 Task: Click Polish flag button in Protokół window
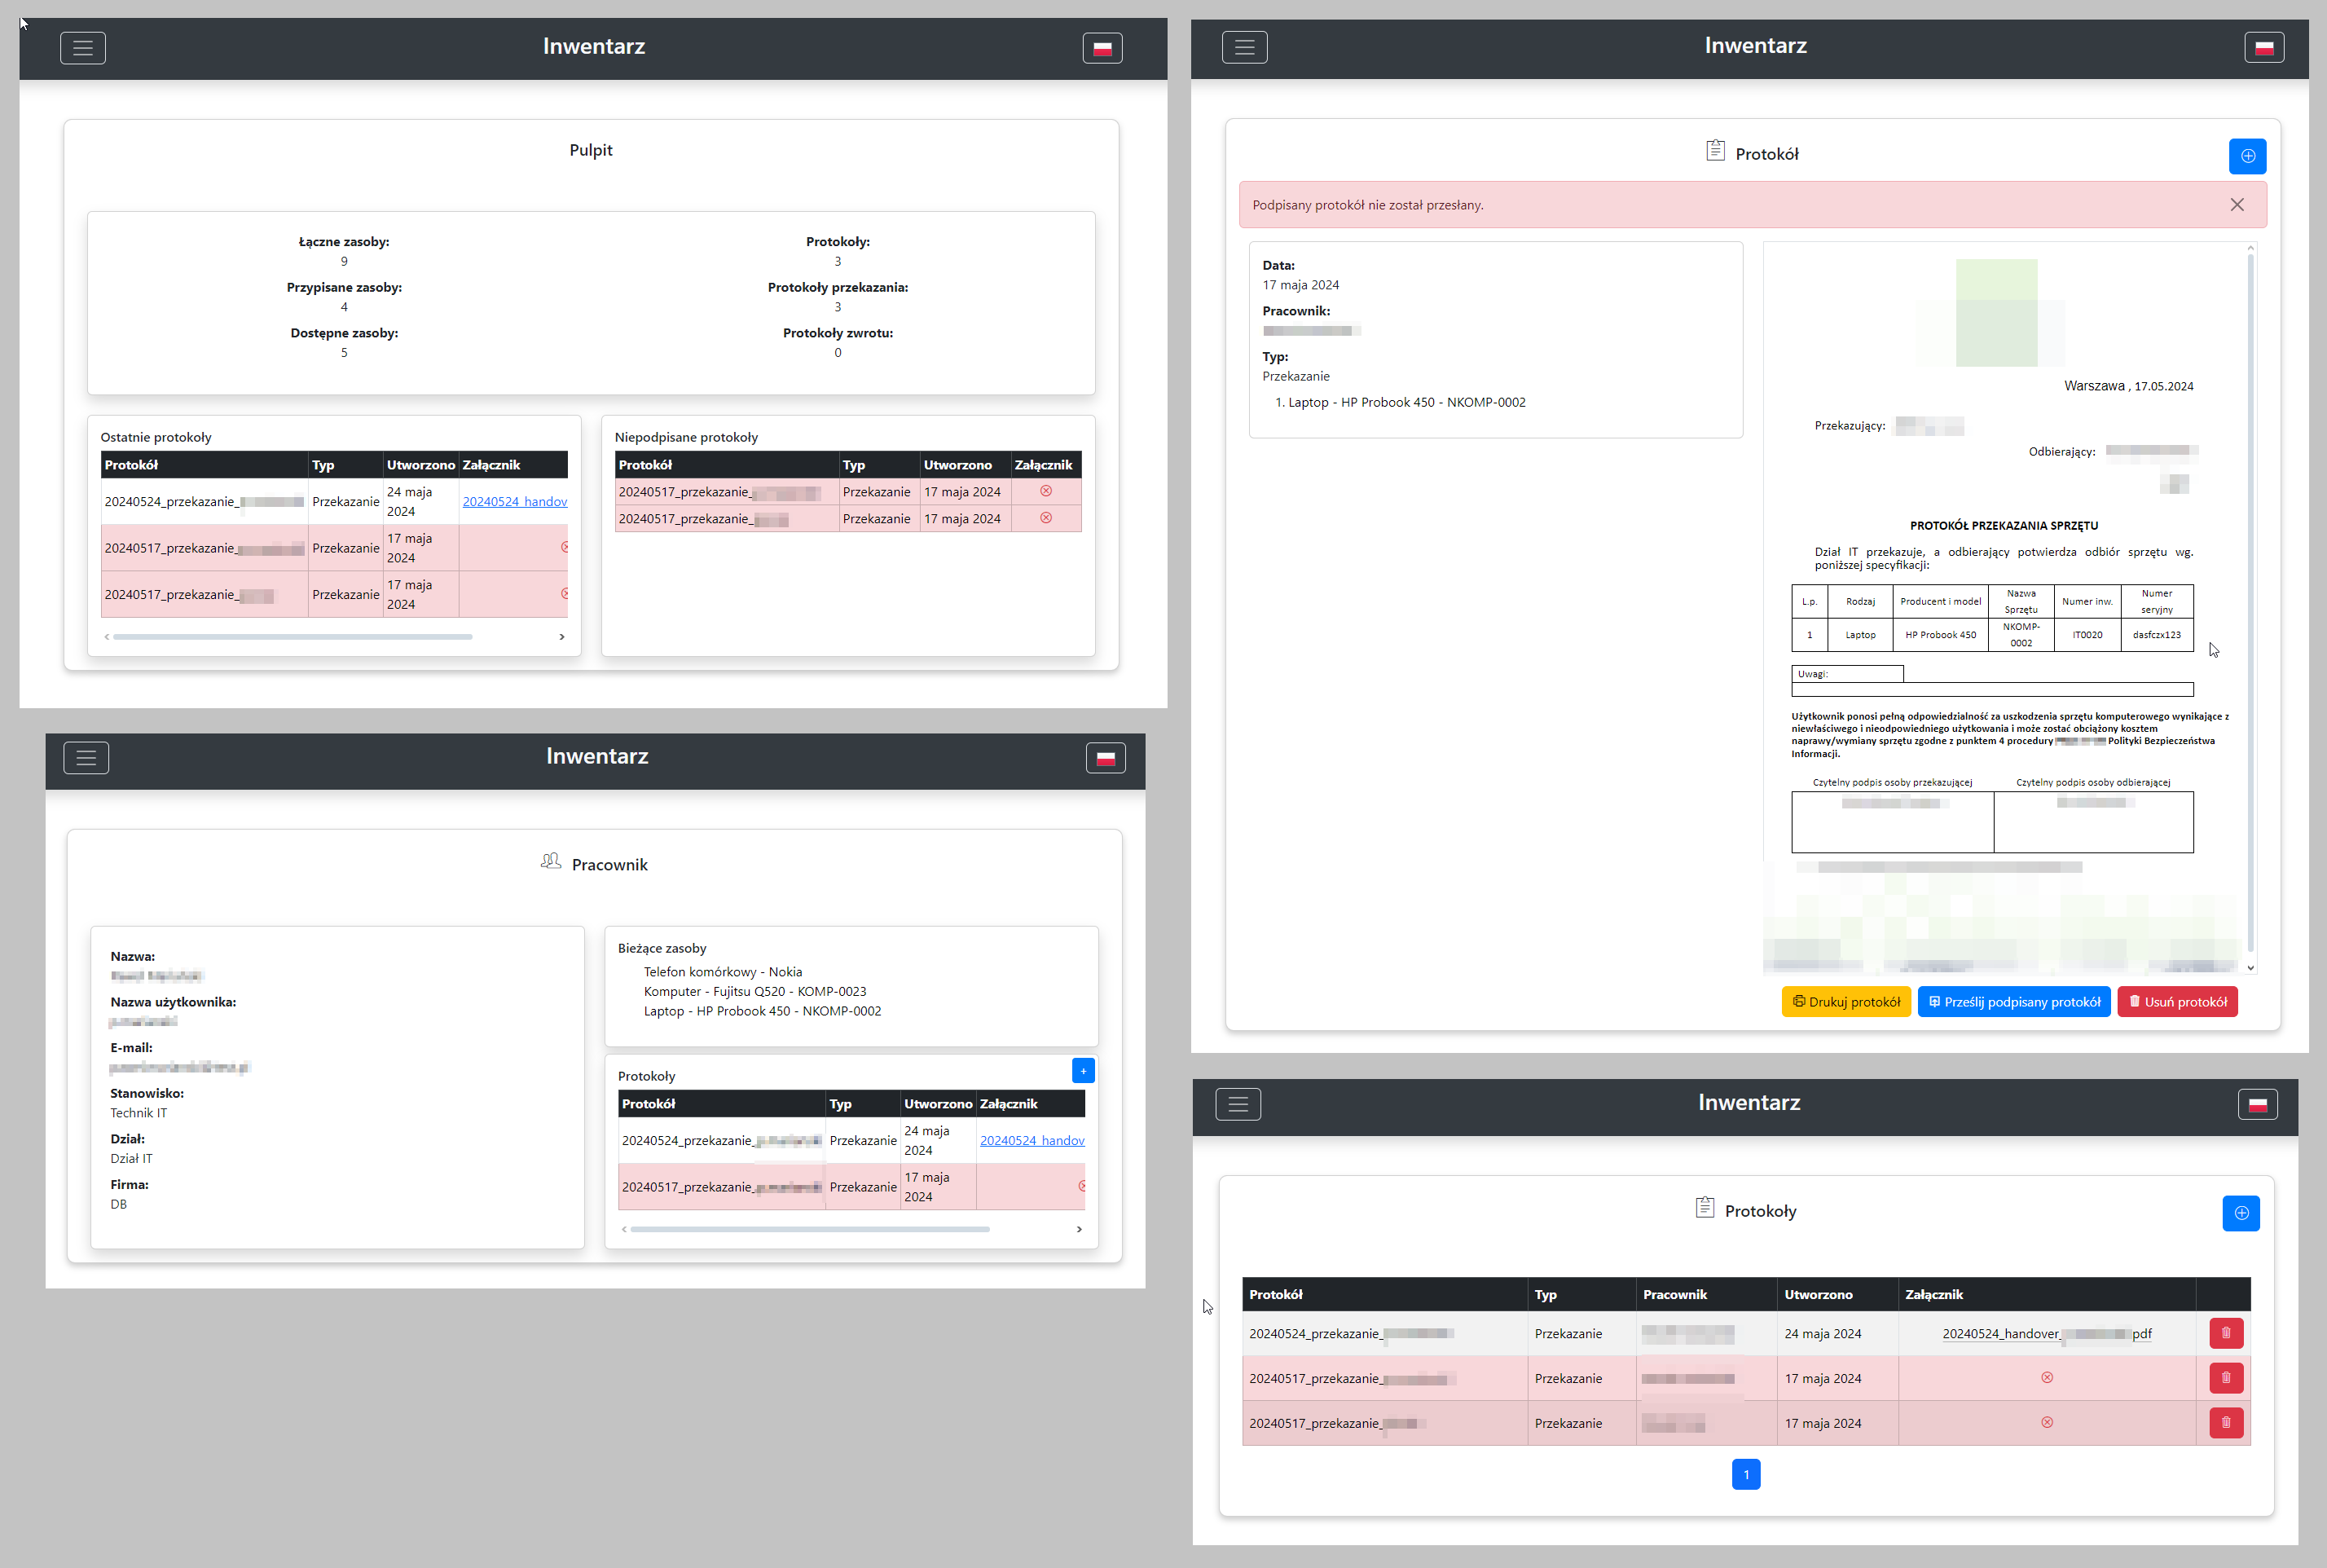click(2264, 47)
